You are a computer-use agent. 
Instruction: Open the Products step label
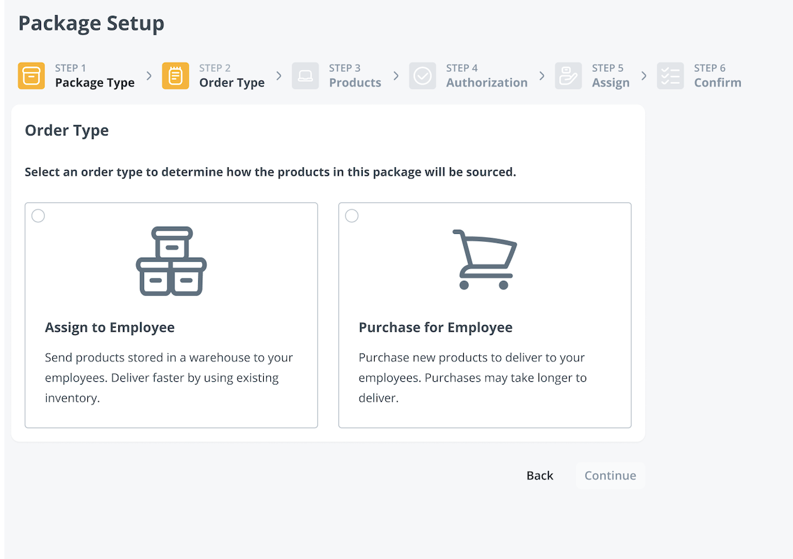[x=355, y=83]
